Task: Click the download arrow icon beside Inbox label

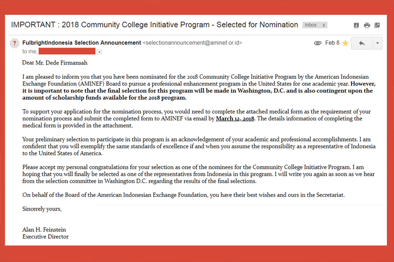Action: point(356,25)
